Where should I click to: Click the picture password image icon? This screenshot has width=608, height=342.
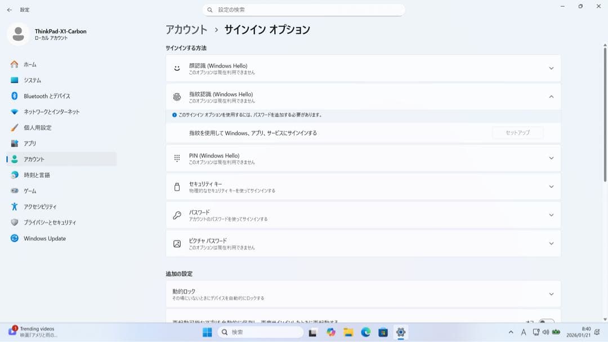177,243
